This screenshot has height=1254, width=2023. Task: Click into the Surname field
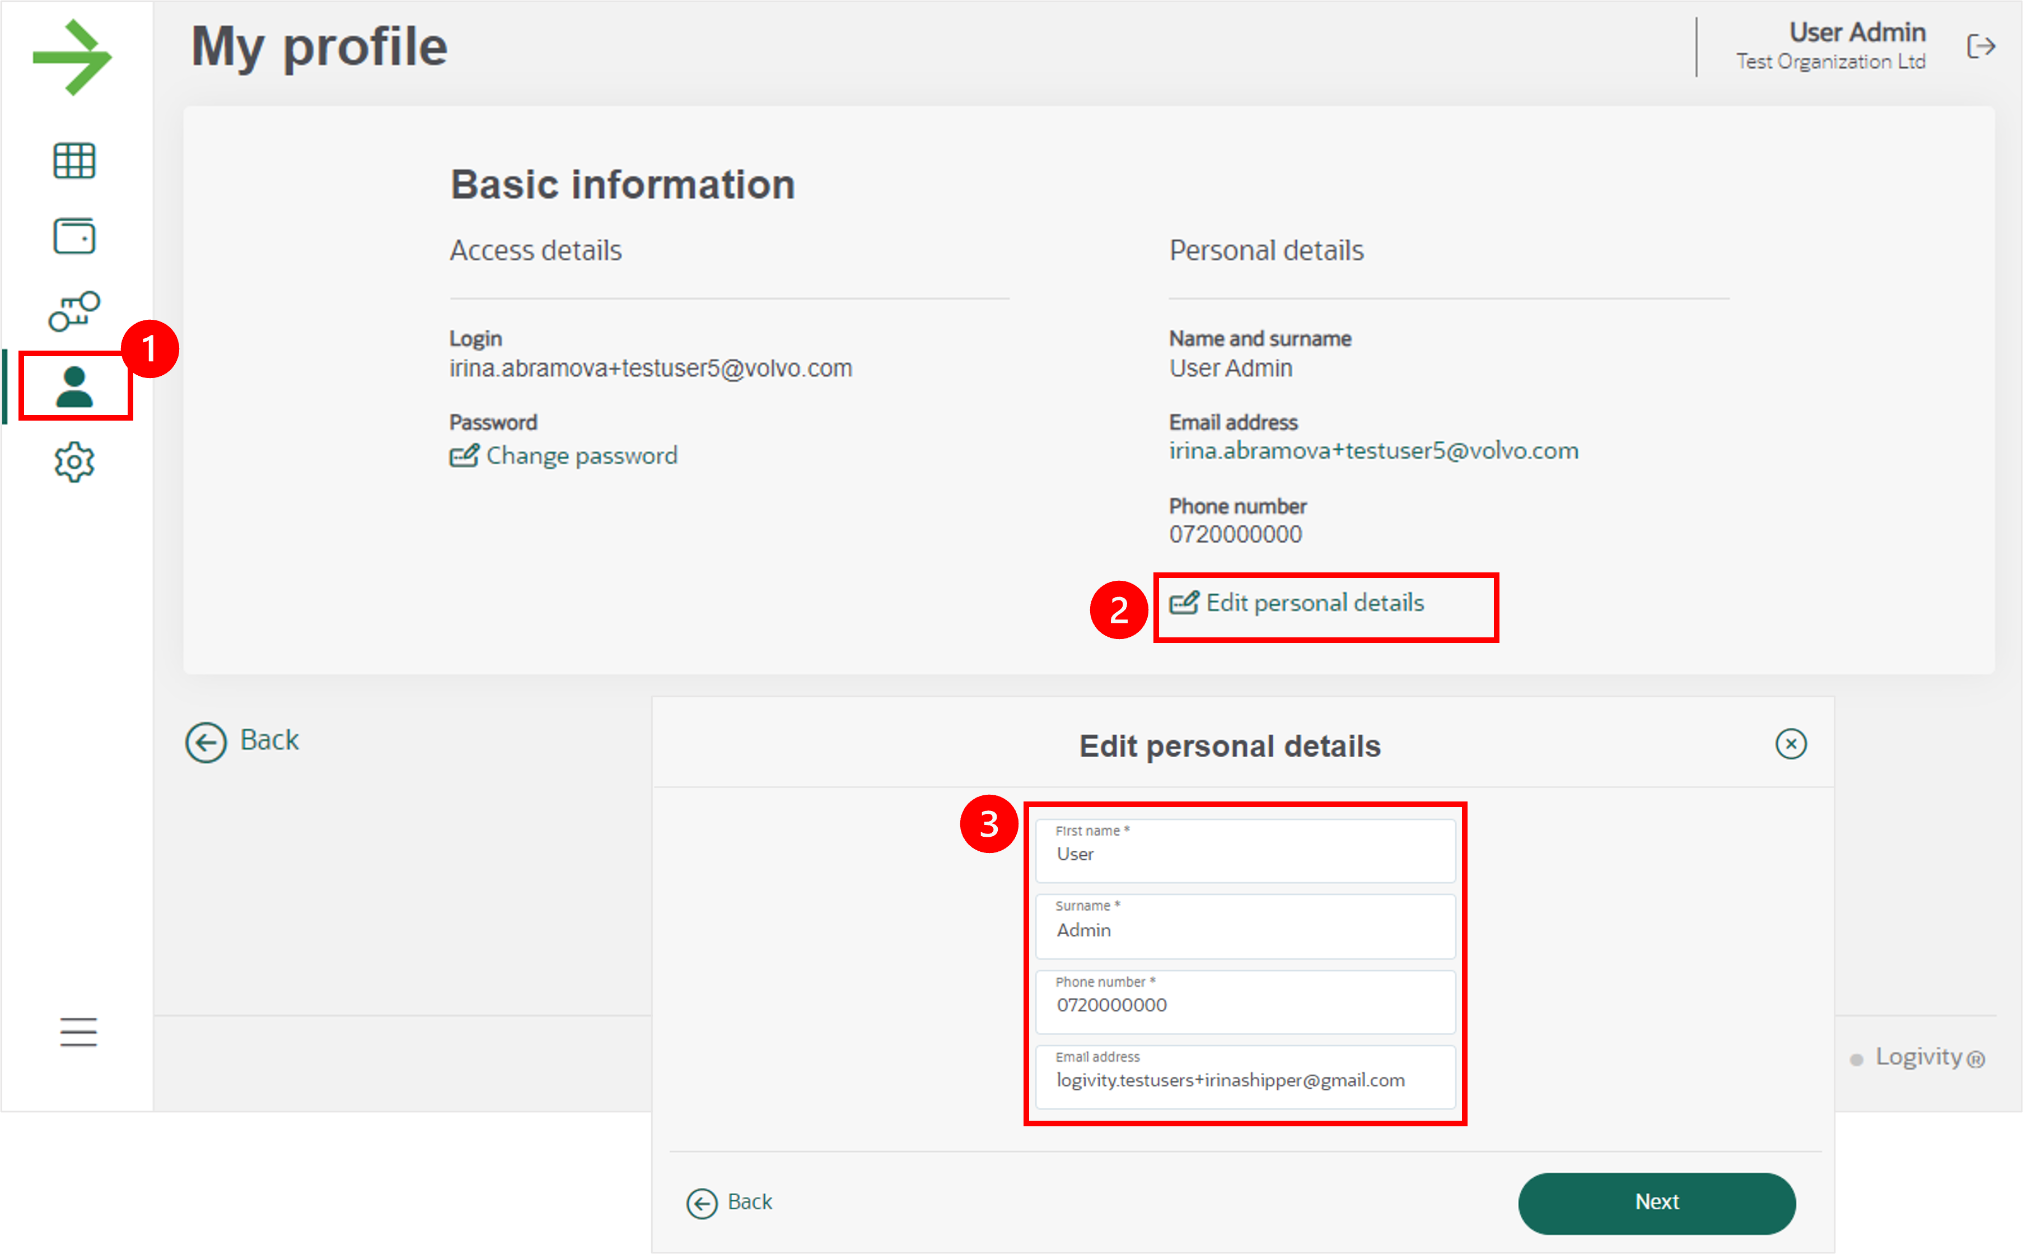(x=1245, y=926)
